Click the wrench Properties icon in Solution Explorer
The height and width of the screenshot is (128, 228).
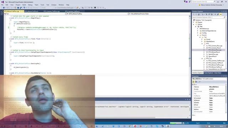coord(218,14)
